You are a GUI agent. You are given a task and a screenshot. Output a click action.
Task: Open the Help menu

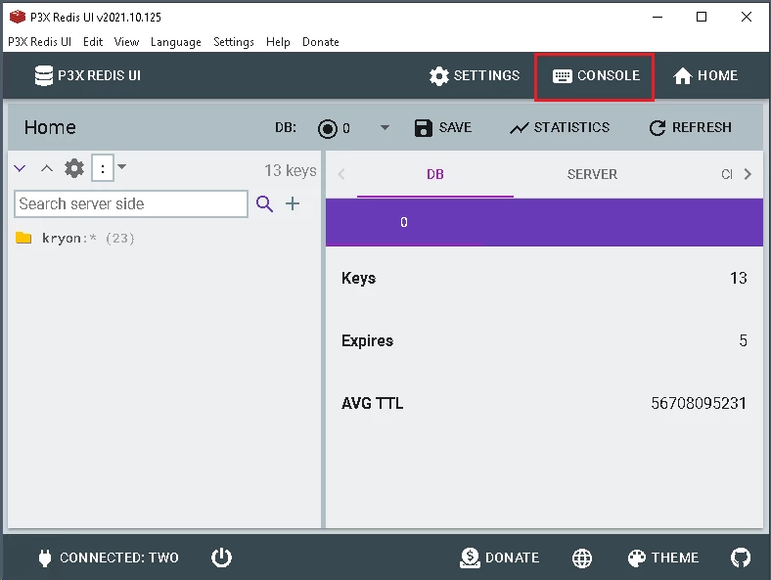(x=278, y=42)
